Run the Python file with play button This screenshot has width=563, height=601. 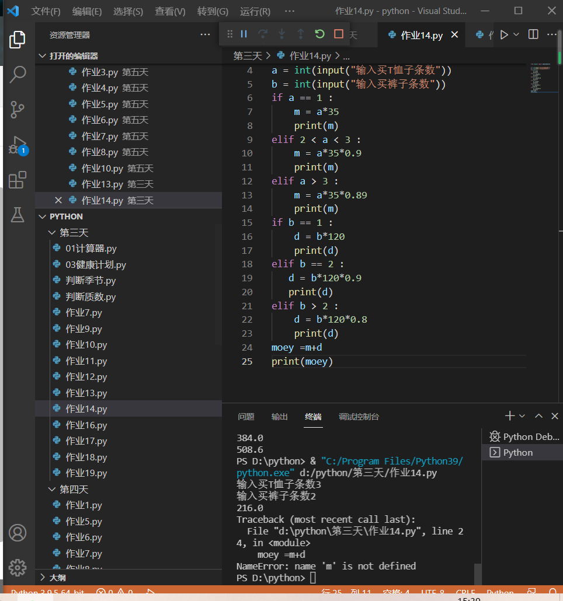click(x=504, y=35)
